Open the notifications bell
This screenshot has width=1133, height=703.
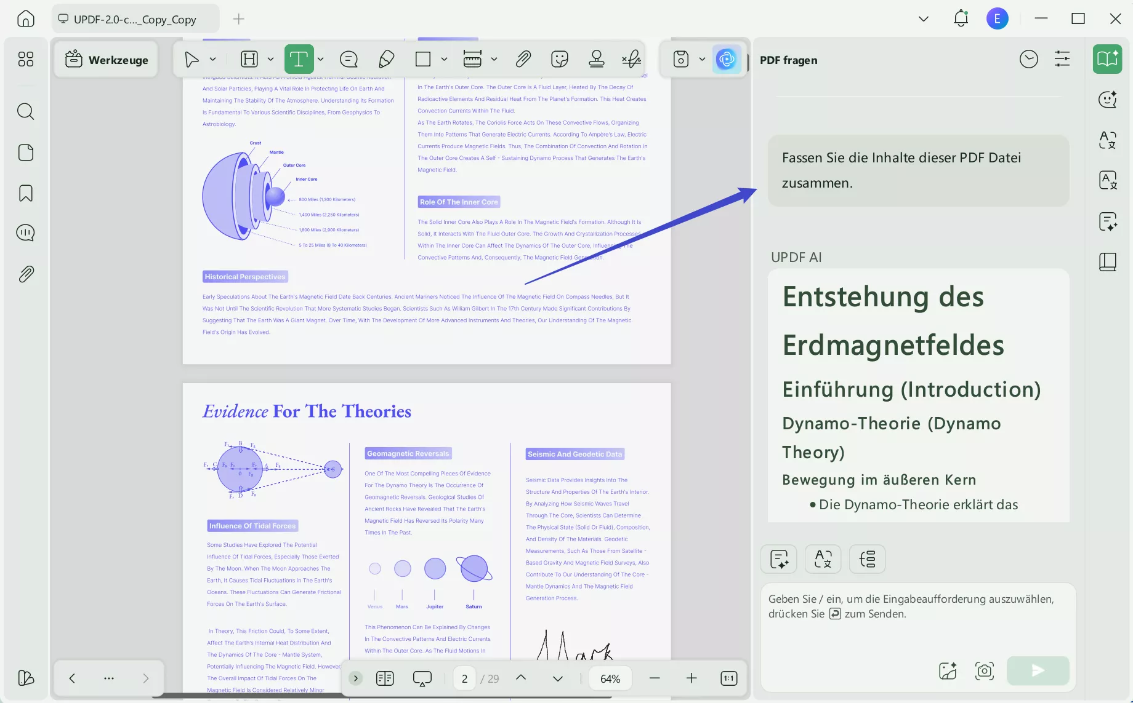pyautogui.click(x=961, y=18)
